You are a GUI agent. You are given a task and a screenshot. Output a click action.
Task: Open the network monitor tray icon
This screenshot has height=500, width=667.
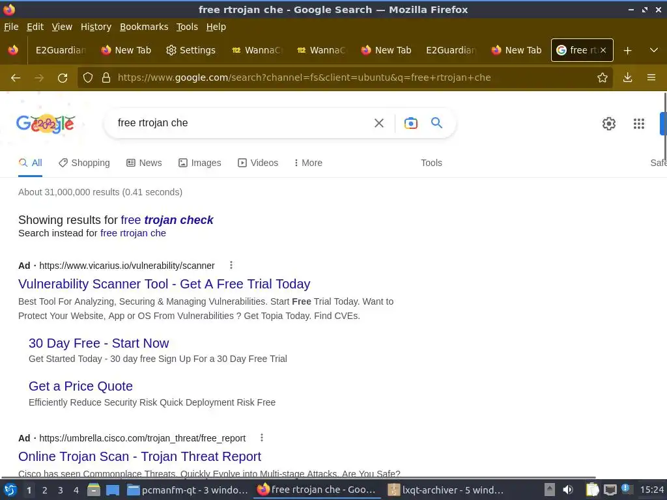pyautogui.click(x=610, y=490)
